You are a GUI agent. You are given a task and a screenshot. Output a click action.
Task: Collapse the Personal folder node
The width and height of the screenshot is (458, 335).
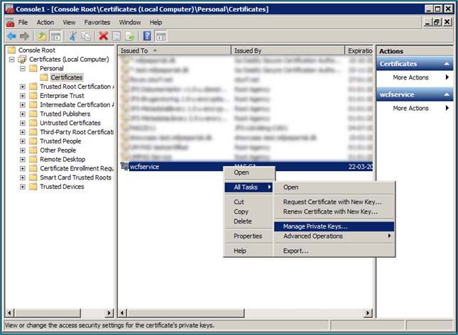click(23, 69)
